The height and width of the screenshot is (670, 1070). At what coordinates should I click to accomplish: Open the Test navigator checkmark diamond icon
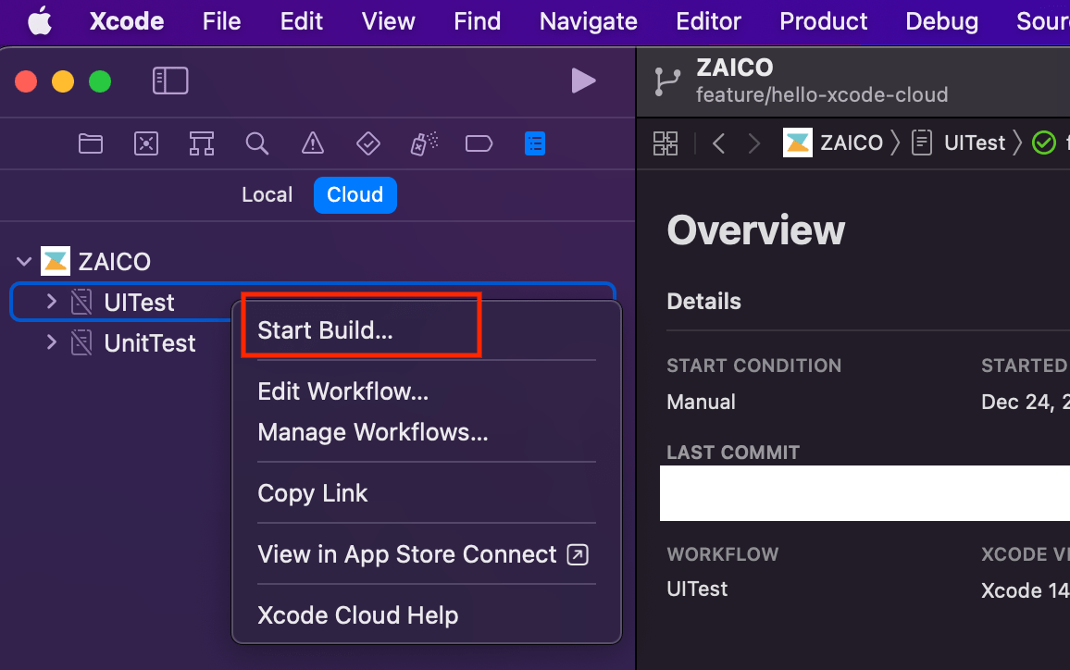pos(367,143)
